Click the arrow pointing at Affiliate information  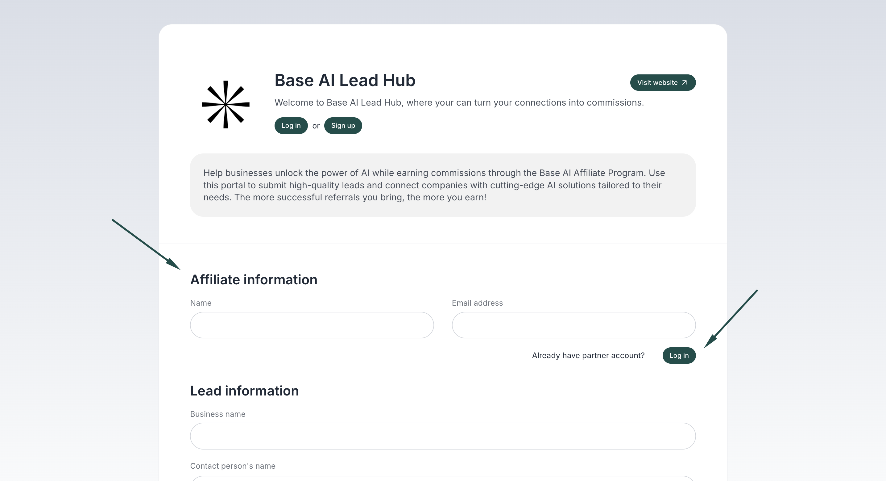[x=147, y=245]
